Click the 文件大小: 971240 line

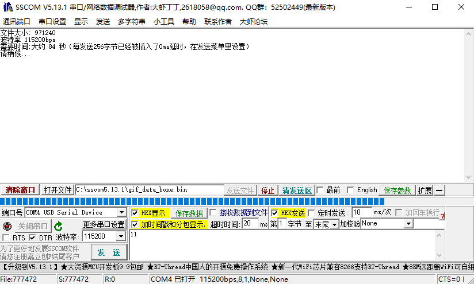(28, 33)
